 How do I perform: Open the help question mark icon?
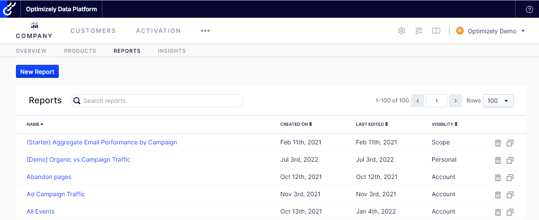click(x=529, y=9)
